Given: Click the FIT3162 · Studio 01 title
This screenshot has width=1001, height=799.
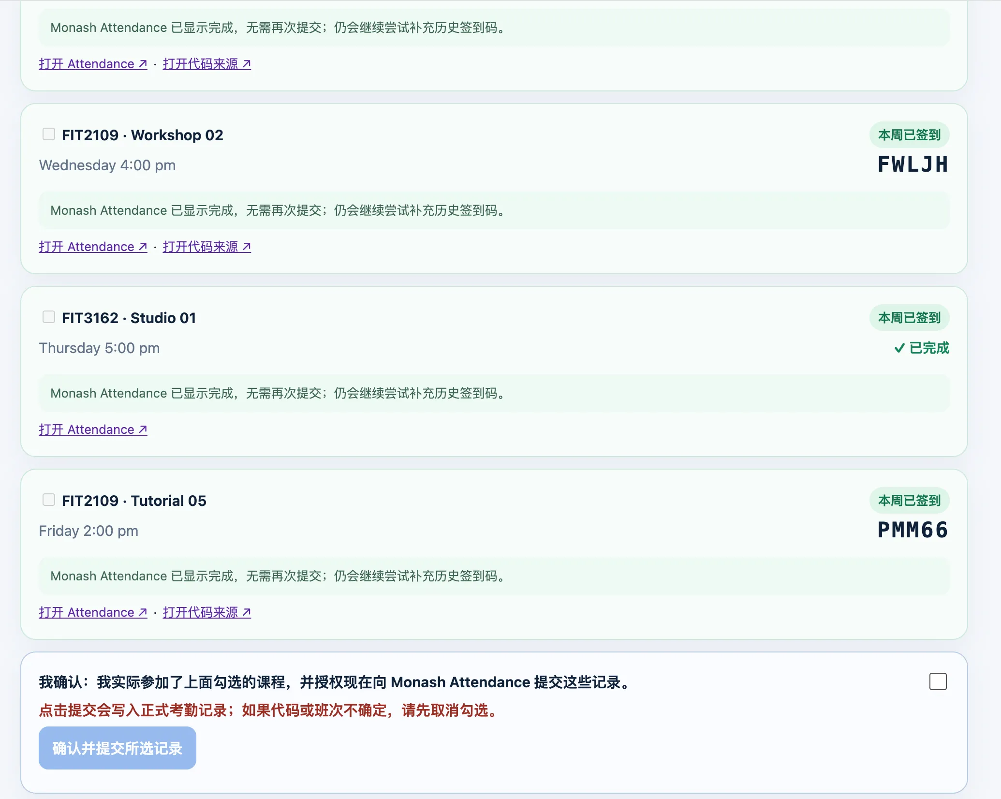Looking at the screenshot, I should (x=129, y=318).
